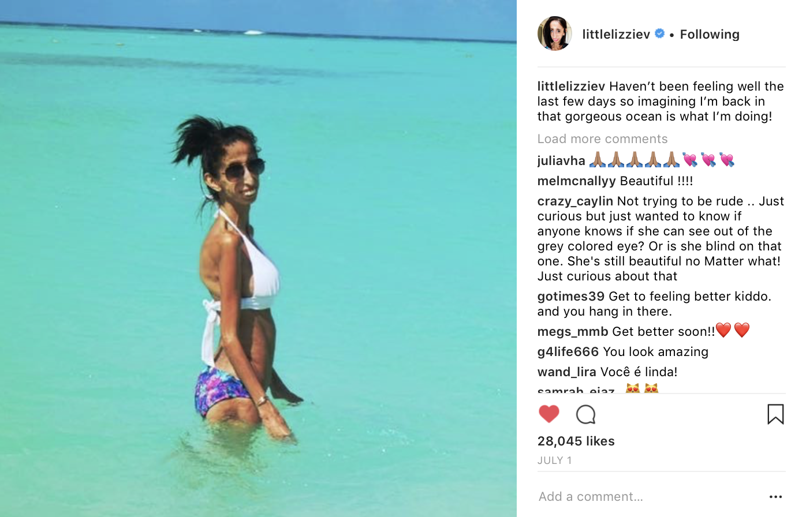Expand Load more comments
806x517 pixels.
click(x=602, y=138)
